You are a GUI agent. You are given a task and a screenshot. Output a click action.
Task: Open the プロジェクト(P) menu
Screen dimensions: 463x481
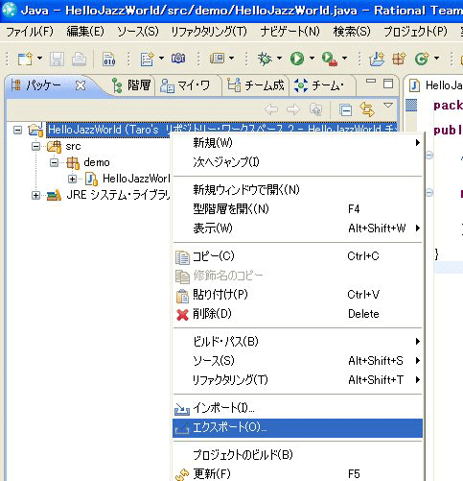click(415, 32)
